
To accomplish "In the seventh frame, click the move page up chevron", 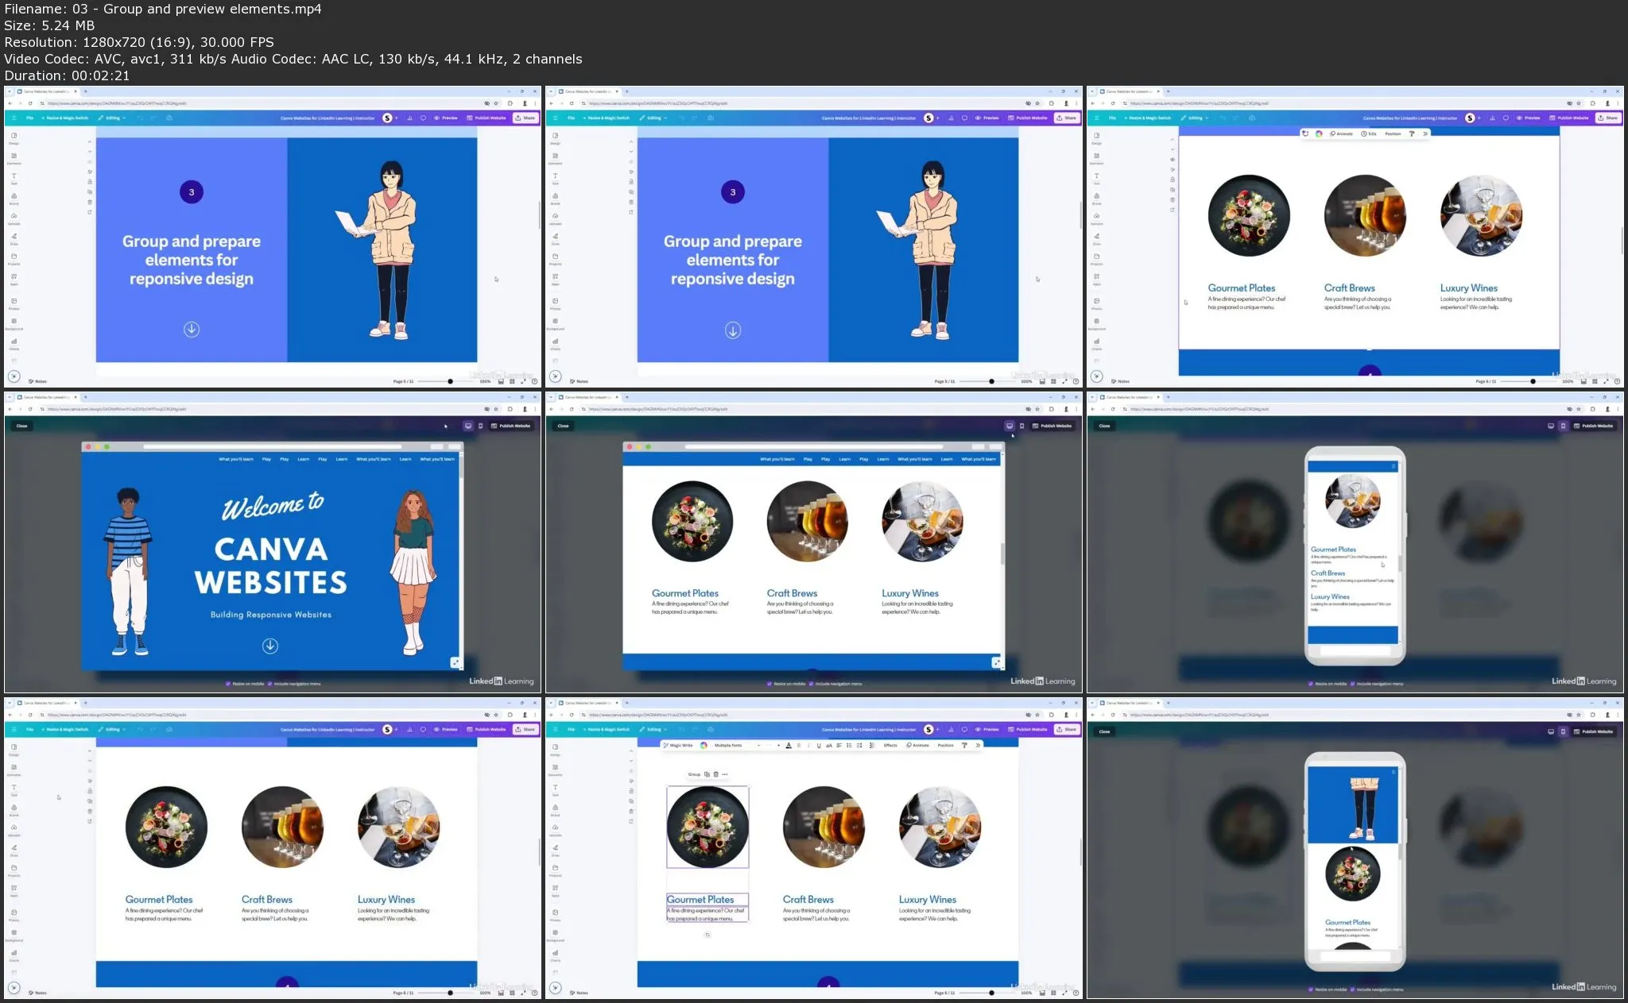I will pyautogui.click(x=90, y=751).
